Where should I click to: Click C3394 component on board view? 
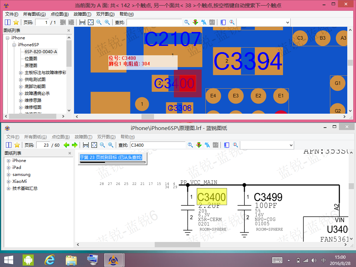coord(248,61)
